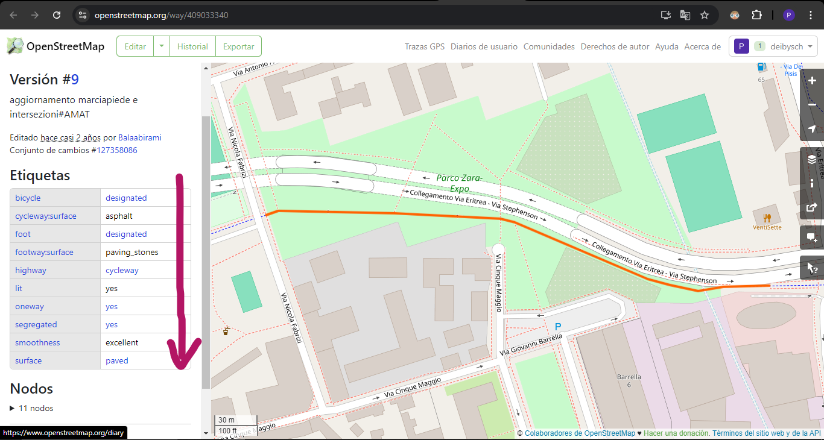Add a note to the map

click(x=812, y=237)
